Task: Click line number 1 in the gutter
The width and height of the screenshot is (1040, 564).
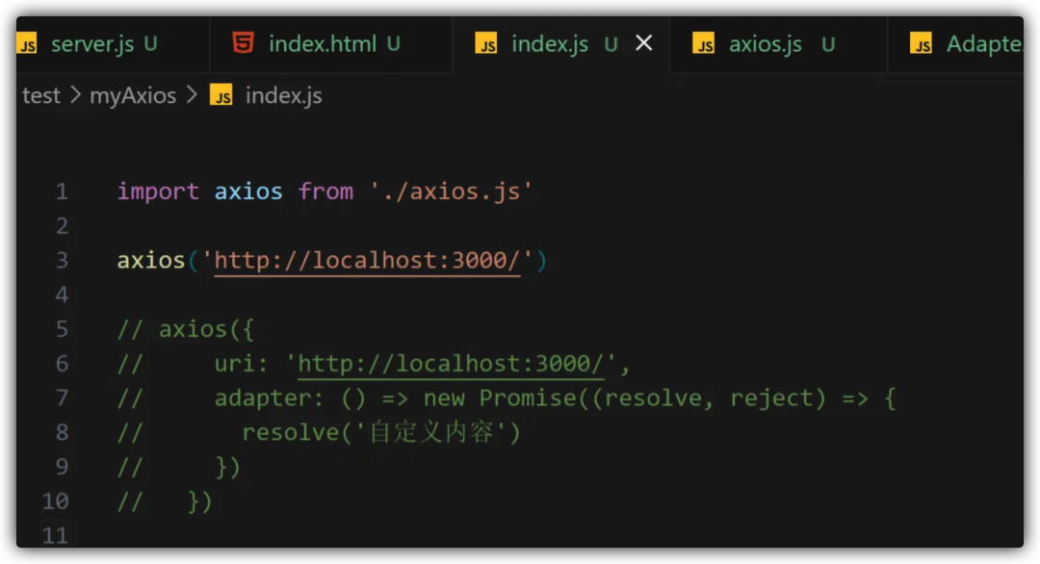Action: tap(62, 192)
